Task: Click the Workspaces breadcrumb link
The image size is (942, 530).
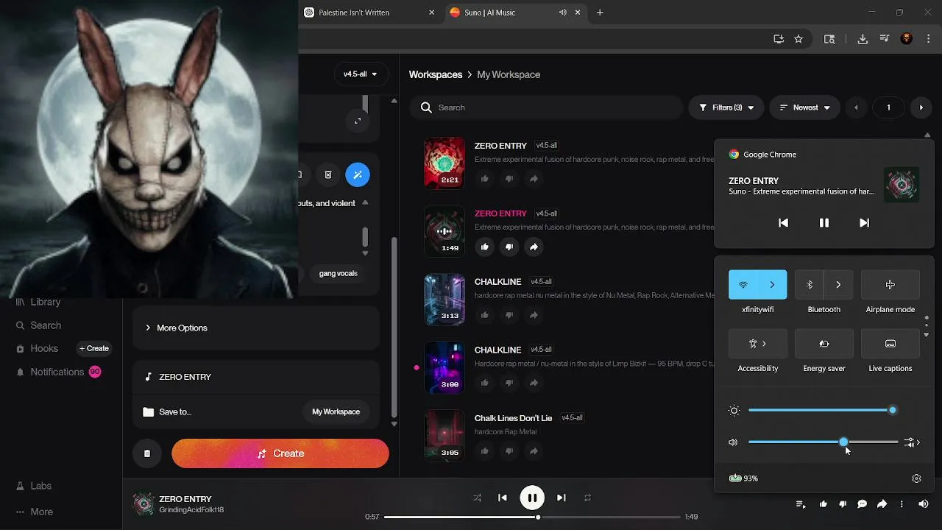Action: 436,74
